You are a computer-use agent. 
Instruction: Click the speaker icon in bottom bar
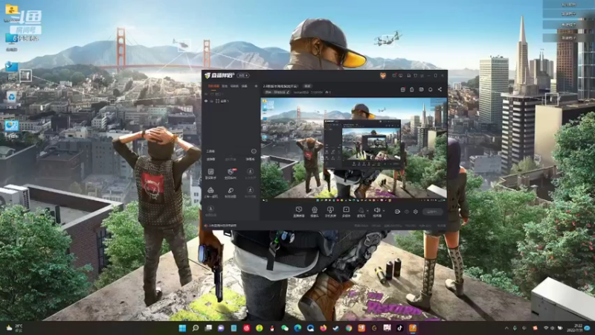tap(377, 211)
